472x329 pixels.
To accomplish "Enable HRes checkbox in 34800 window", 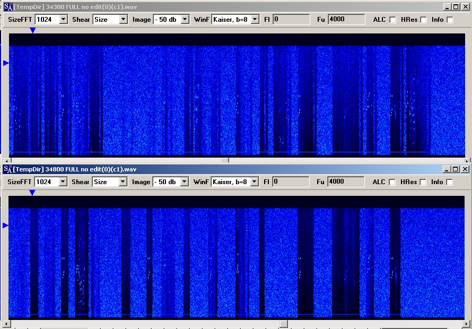I will (423, 182).
